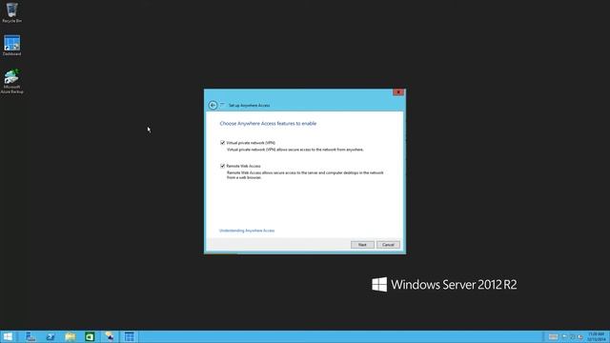Viewport: 610px width, 343px height.
Task: Open the Dashboard desktop shortcut
Action: 11,46
